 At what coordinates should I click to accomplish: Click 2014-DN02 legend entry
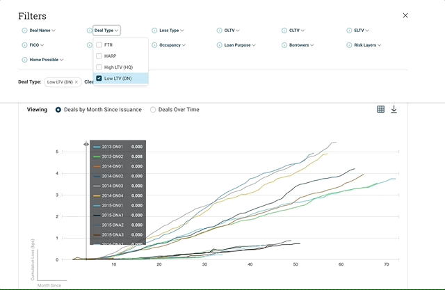click(x=118, y=176)
